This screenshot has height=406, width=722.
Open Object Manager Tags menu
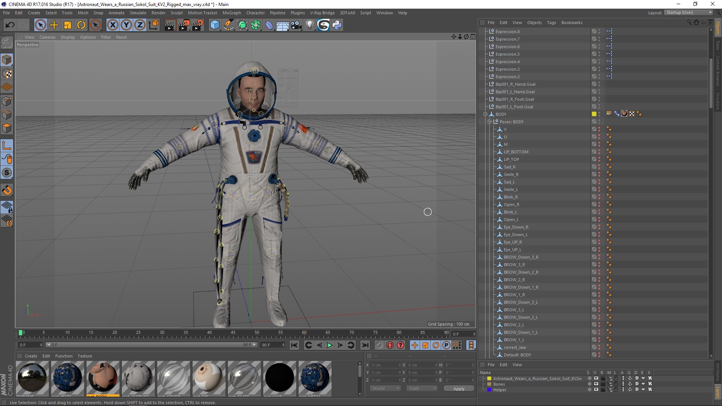pos(551,23)
